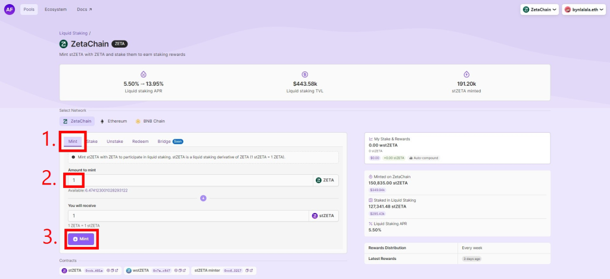Image resolution: width=610 pixels, height=279 pixels.
Task: Select the ZetaChain network option
Action: click(x=78, y=121)
